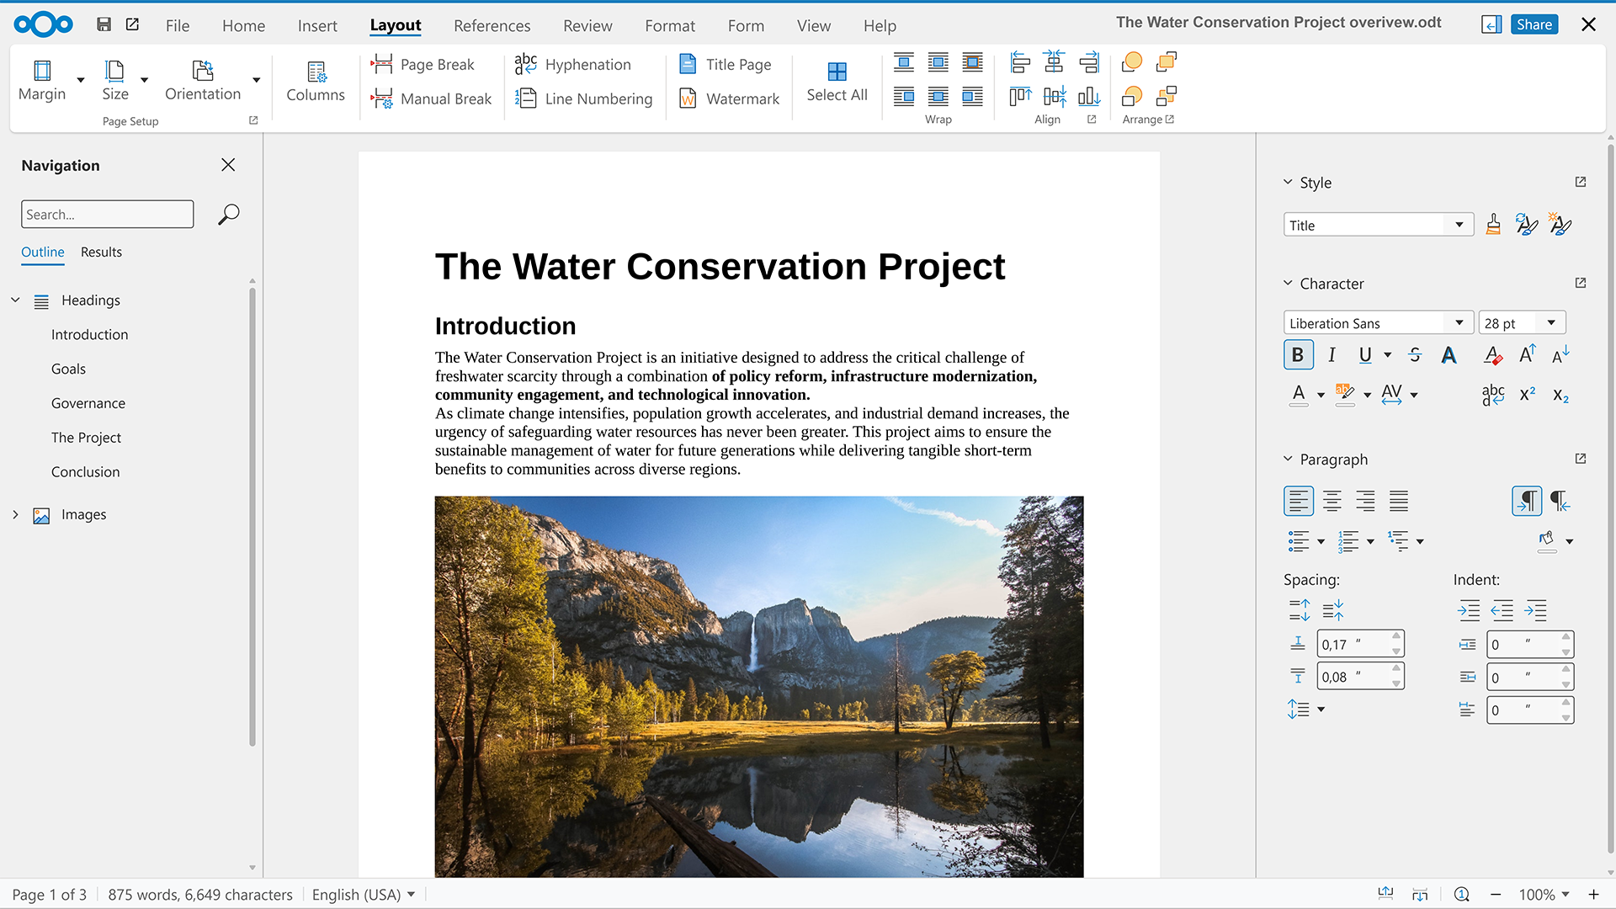The width and height of the screenshot is (1616, 909).
Task: Click the superscript icon
Action: (1528, 394)
